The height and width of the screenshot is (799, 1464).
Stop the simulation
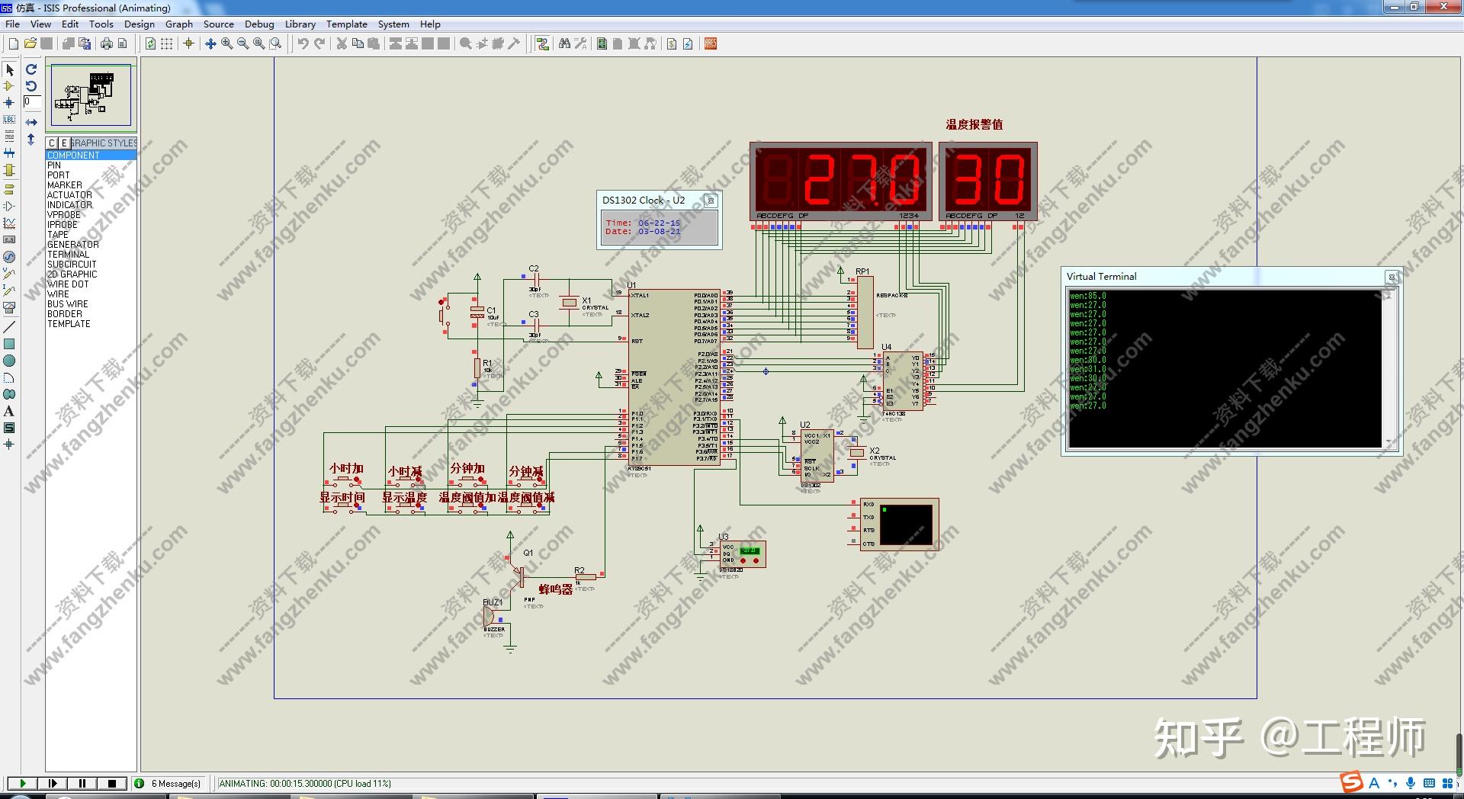[x=112, y=783]
